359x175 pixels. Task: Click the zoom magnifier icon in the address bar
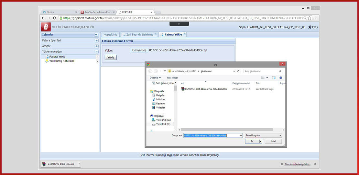(x=305, y=18)
